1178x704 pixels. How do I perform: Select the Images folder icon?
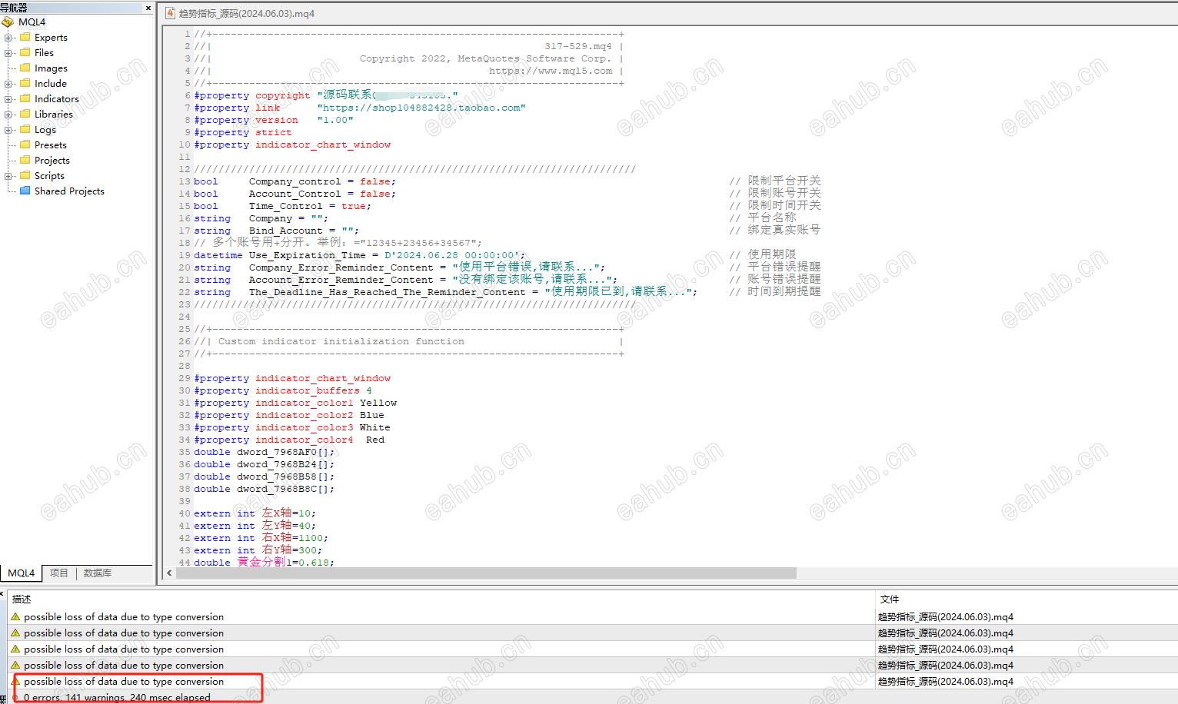point(25,68)
